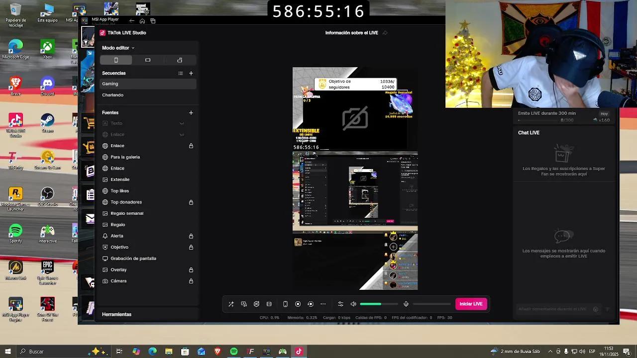Viewport: 637px width, 358px height.
Task: Open the Secuencias list view icon
Action: [x=180, y=73]
